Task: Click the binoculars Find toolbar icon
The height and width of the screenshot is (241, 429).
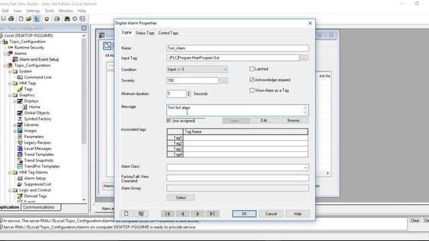Action: tap(67, 19)
